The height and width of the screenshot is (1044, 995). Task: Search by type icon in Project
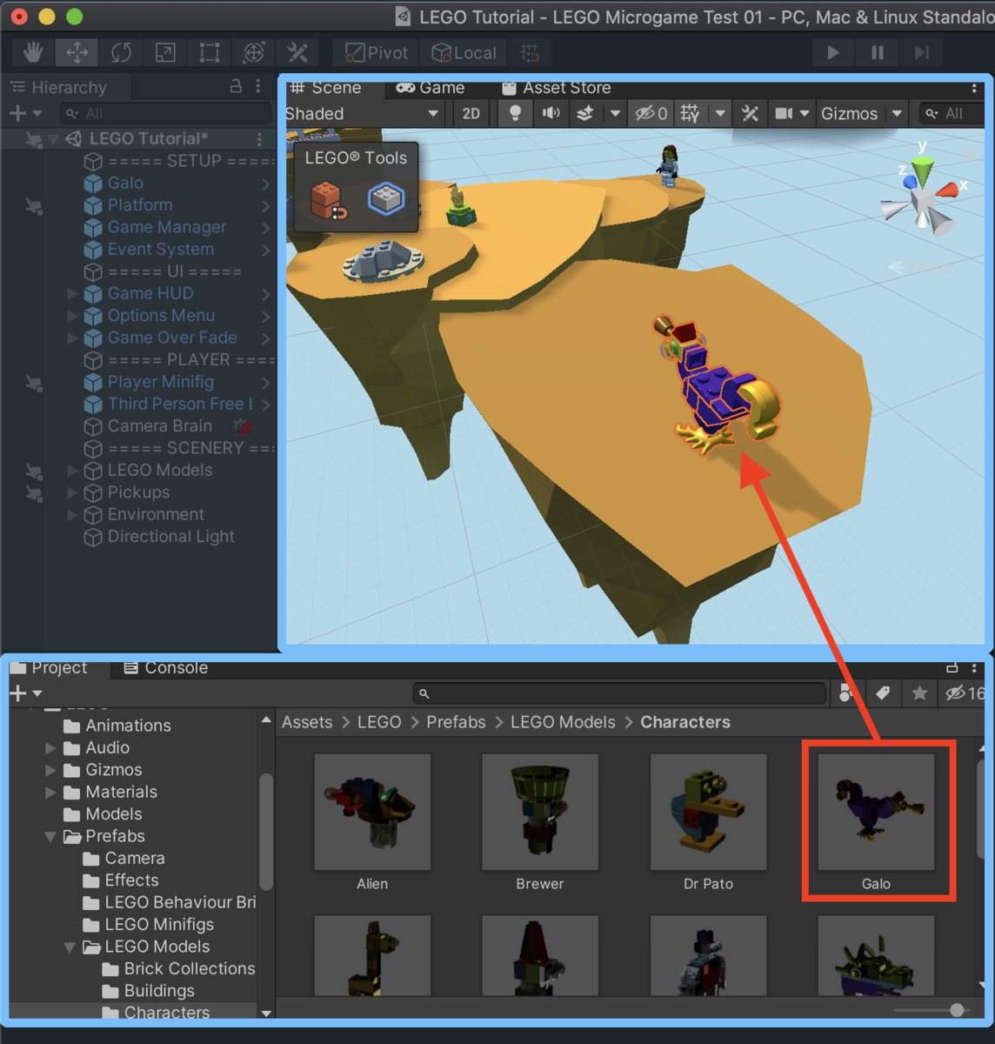click(x=846, y=693)
